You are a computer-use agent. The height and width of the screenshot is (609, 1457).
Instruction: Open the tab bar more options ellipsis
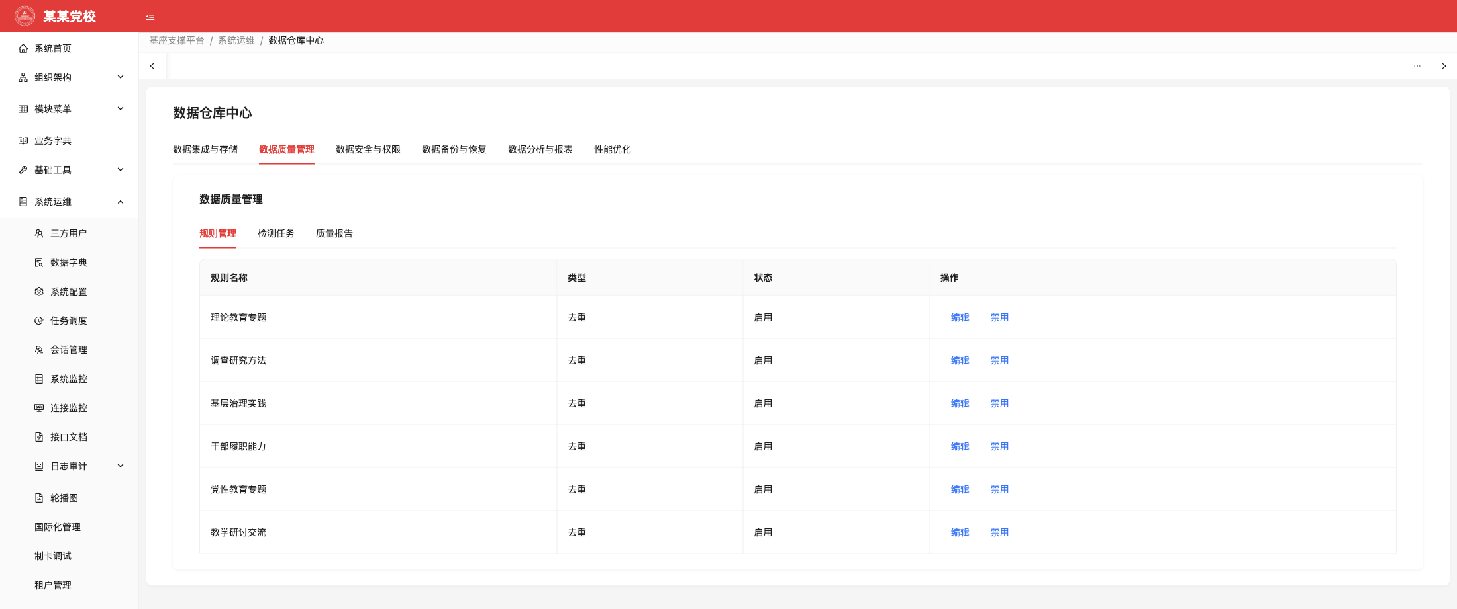point(1417,66)
